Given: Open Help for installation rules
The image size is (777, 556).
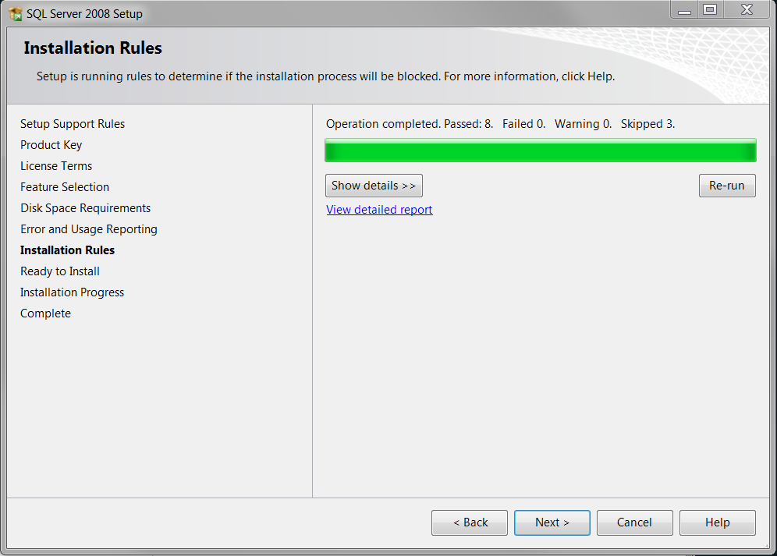Looking at the screenshot, I should point(718,522).
